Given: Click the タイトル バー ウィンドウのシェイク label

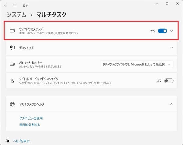Looking at the screenshot, I should point(39,79).
